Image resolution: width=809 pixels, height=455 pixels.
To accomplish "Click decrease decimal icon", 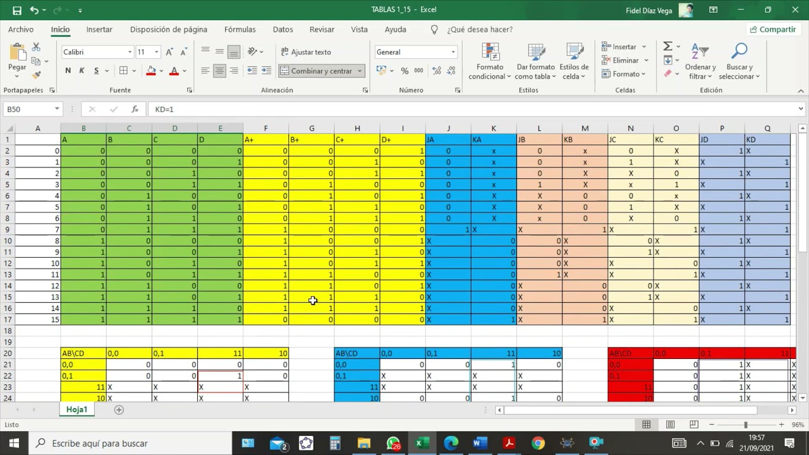I will pos(450,71).
